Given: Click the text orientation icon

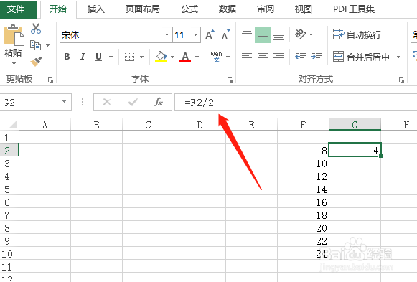Looking at the screenshot, I should (x=301, y=34).
